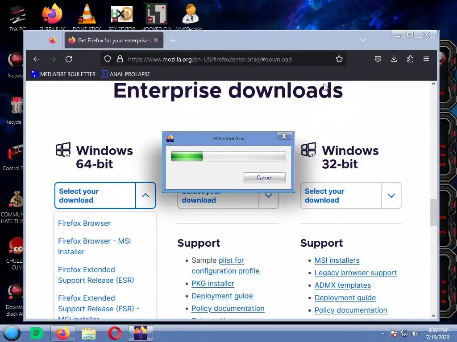The height and width of the screenshot is (342, 457).
Task: List all tabs using the tab bar chevron
Action: point(363,40)
